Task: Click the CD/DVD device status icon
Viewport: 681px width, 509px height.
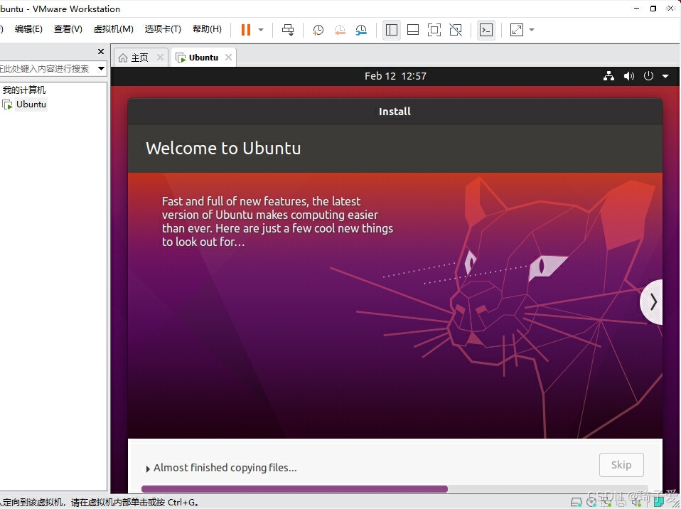Action: click(592, 502)
